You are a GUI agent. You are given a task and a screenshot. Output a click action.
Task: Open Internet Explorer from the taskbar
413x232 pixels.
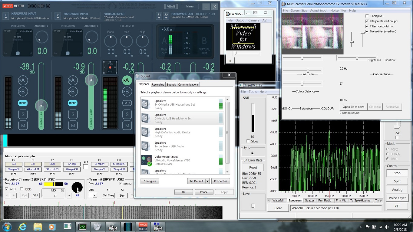click(x=22, y=227)
